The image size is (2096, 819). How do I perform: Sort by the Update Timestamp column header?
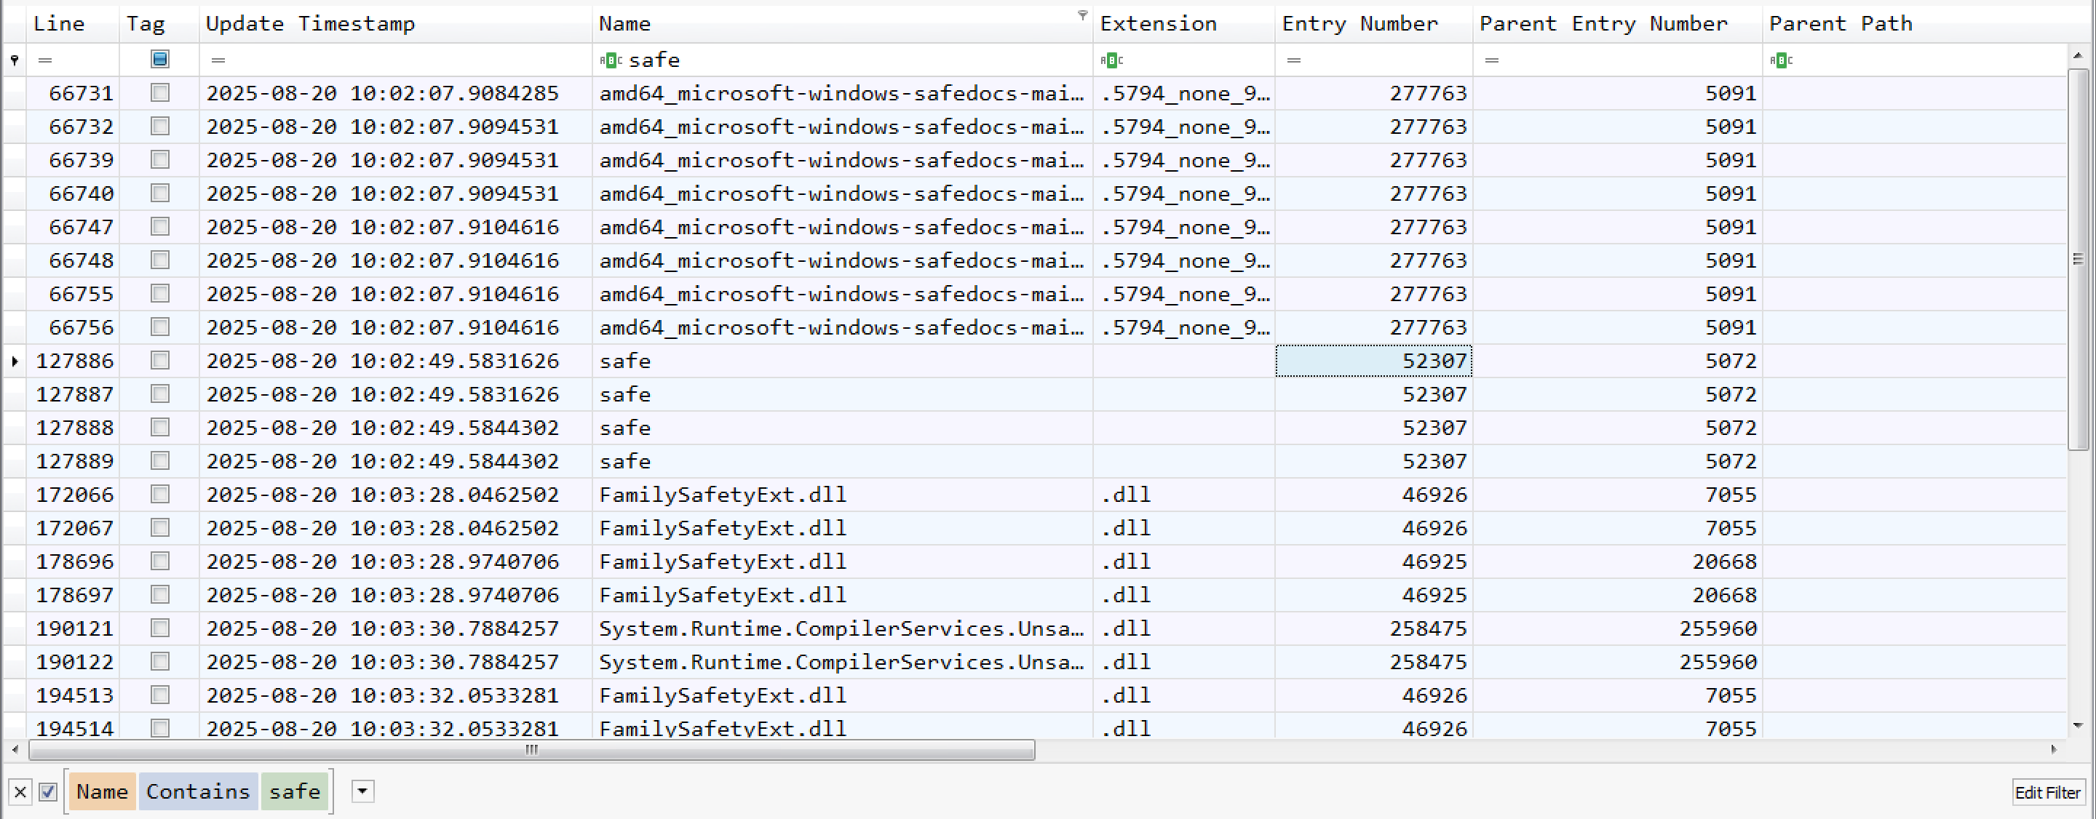click(310, 23)
